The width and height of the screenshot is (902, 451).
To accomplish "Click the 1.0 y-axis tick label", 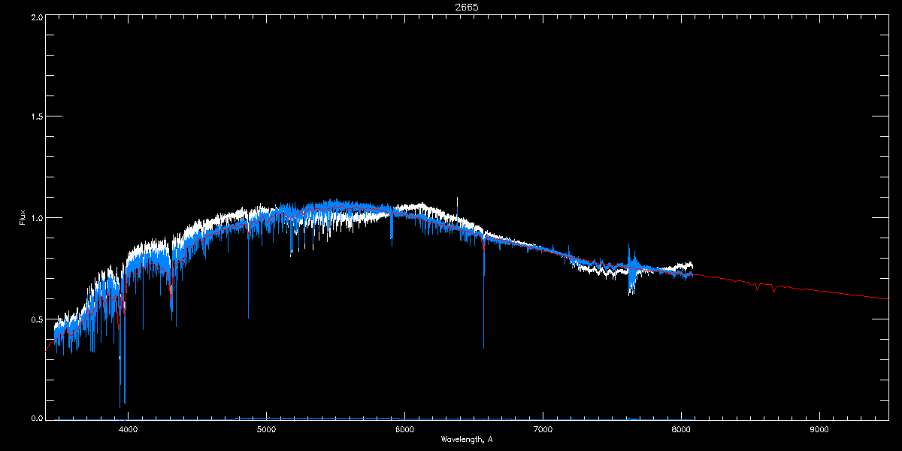I will tap(35, 218).
